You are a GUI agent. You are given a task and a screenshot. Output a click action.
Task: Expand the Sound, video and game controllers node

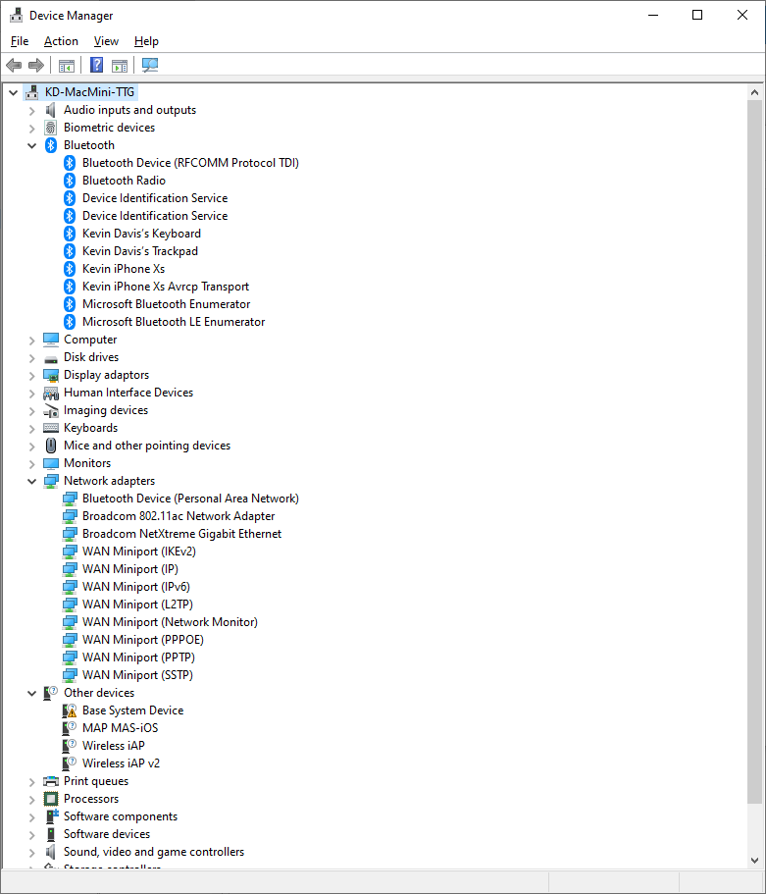[x=32, y=853]
